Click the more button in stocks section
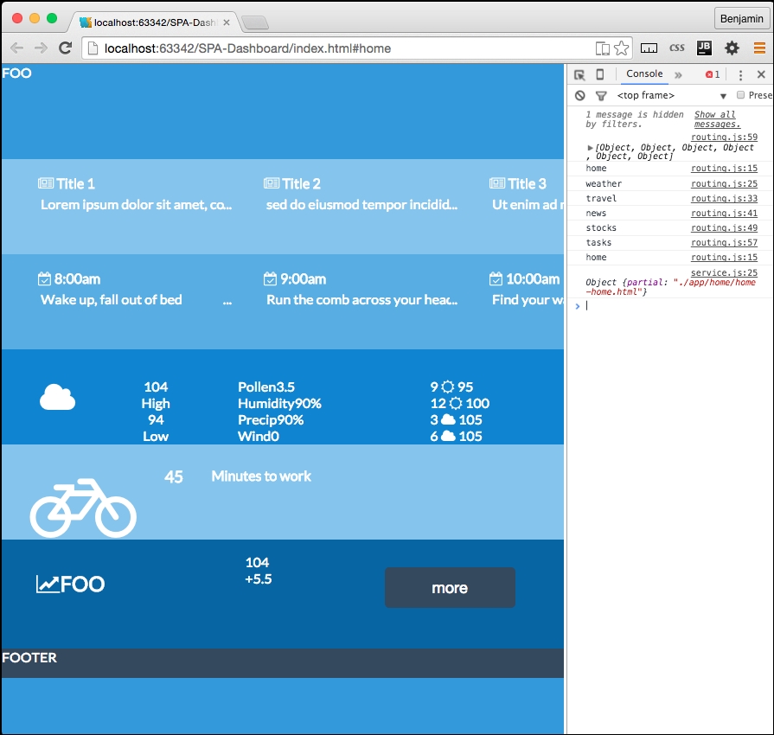This screenshot has width=774, height=735. tap(450, 588)
